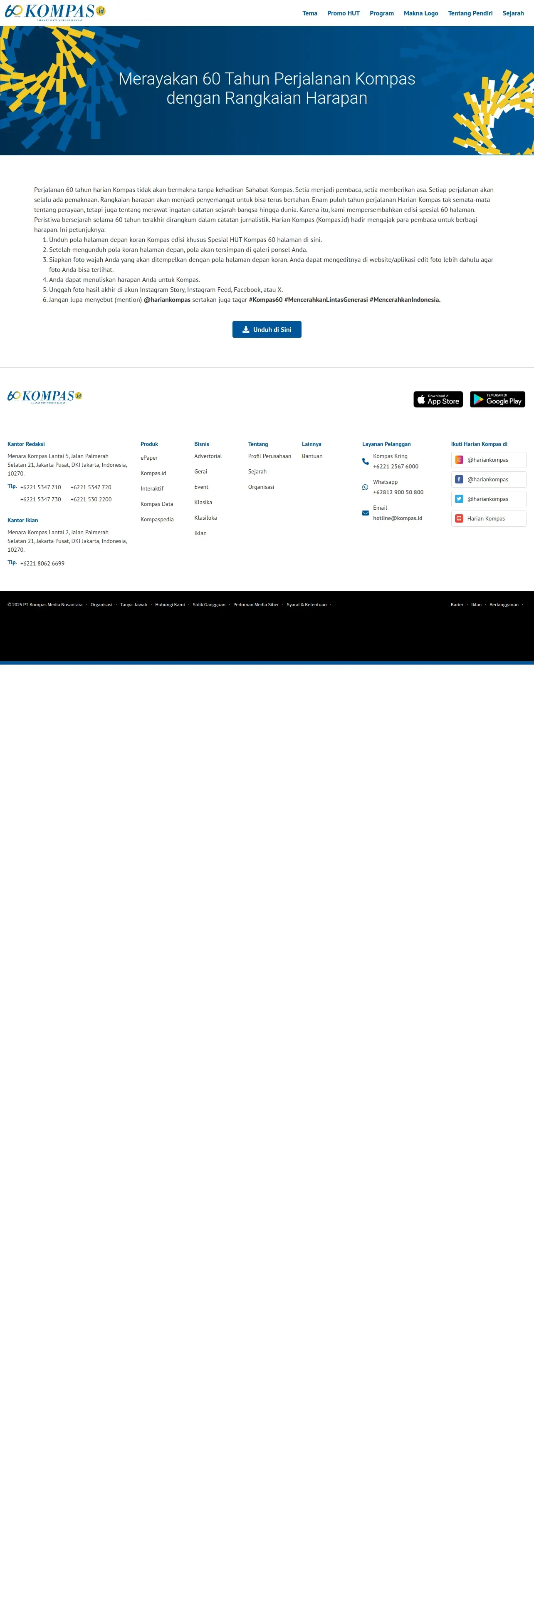Open the Interaktif link
The height and width of the screenshot is (1604, 534).
[x=152, y=489]
